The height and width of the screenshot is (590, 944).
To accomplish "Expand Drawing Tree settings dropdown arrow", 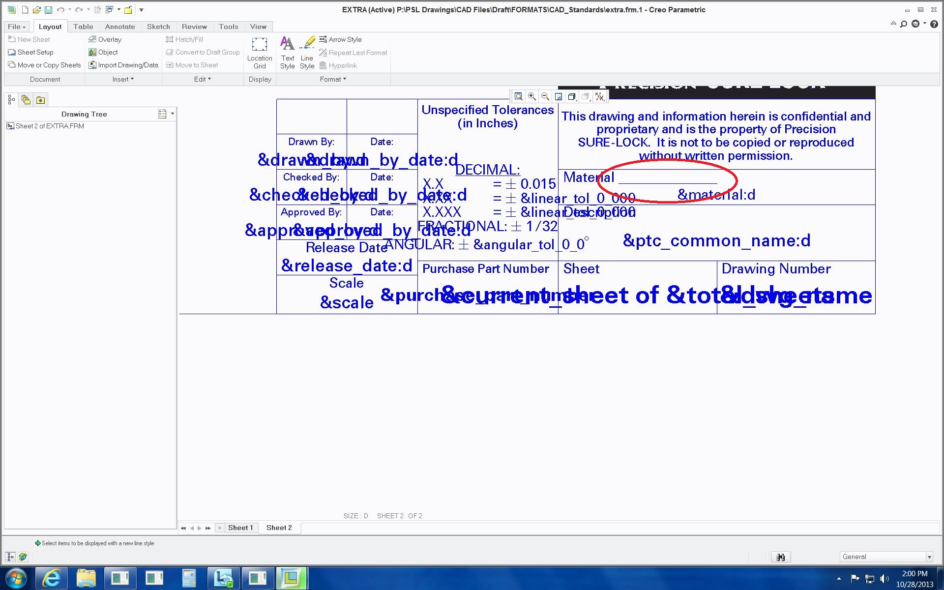I will click(x=172, y=114).
